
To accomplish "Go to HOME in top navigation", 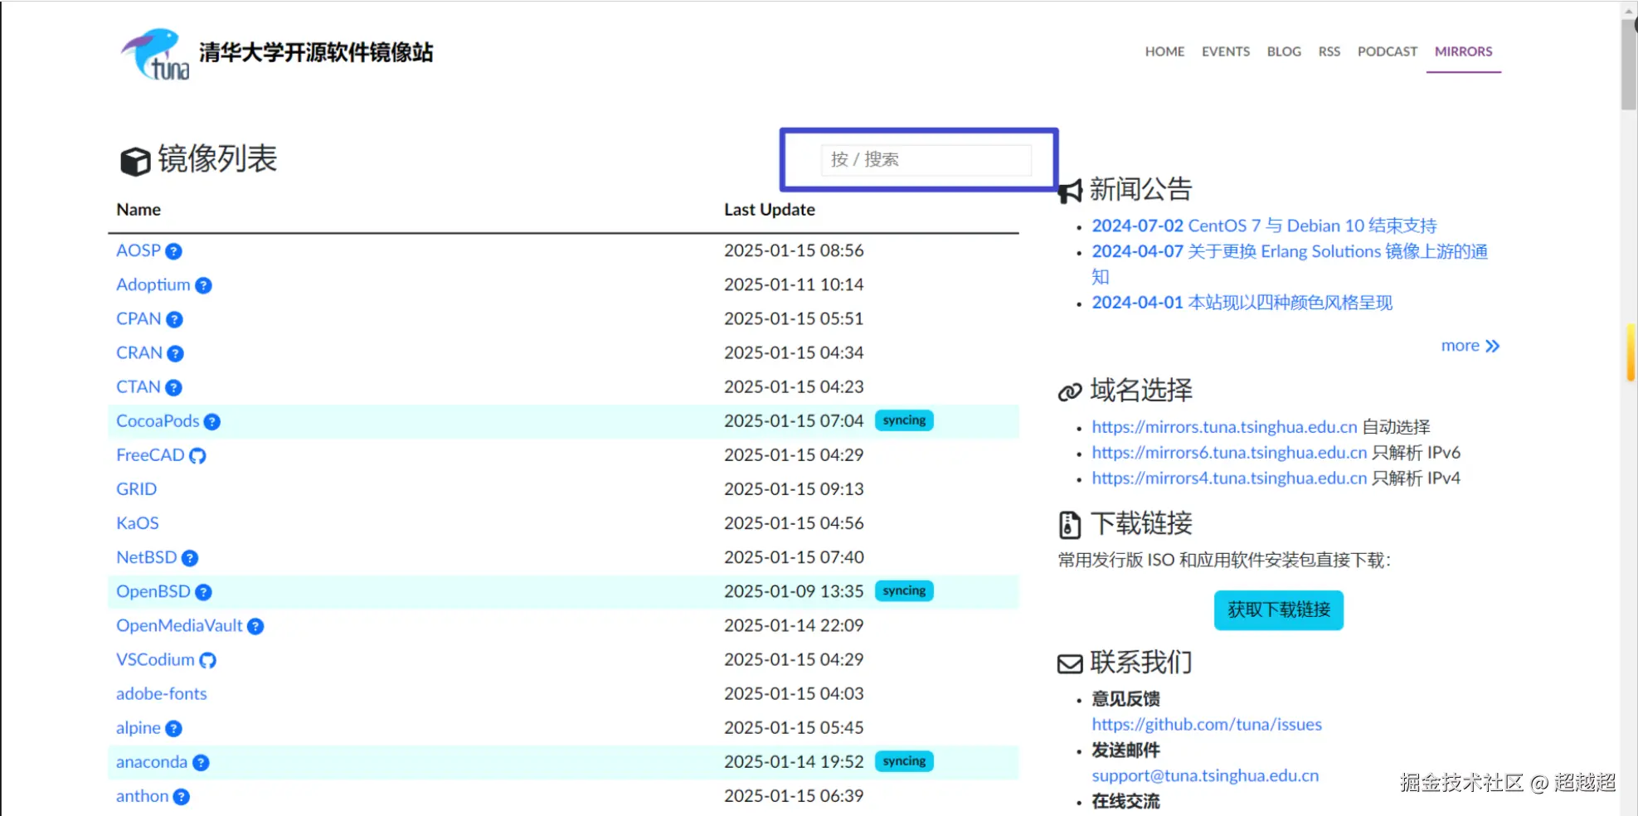I will (x=1164, y=51).
